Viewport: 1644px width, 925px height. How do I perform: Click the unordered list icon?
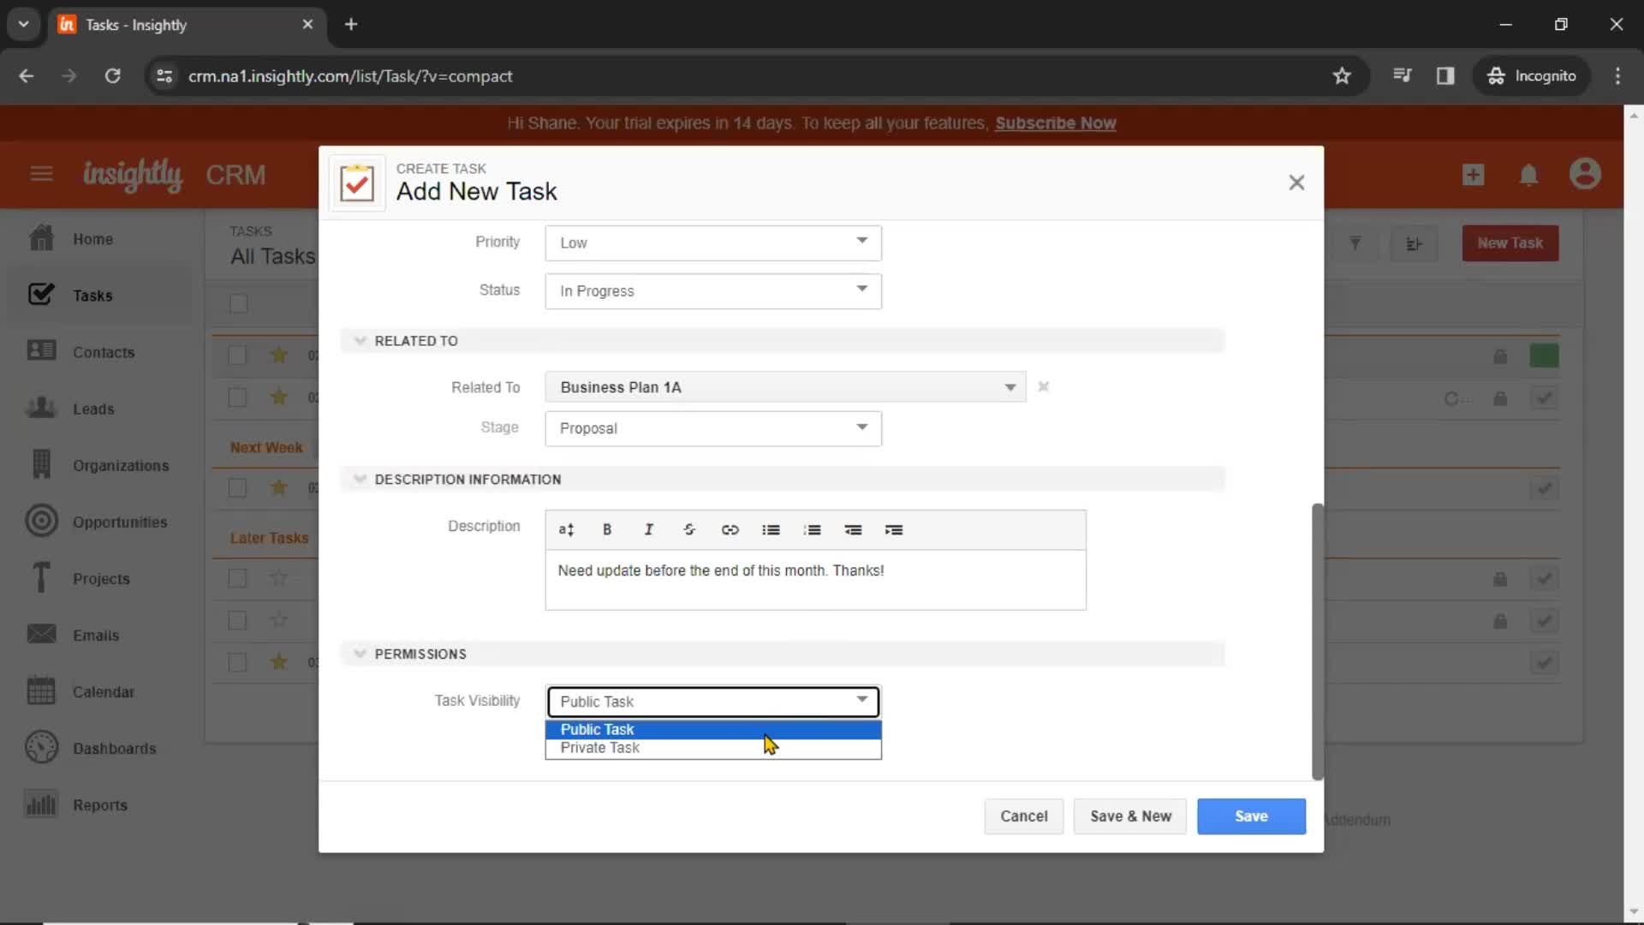tap(771, 529)
